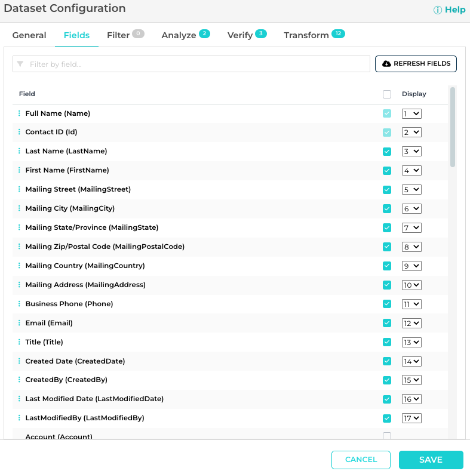Image resolution: width=470 pixels, height=474 pixels.
Task: Click the Save button
Action: tap(431, 460)
